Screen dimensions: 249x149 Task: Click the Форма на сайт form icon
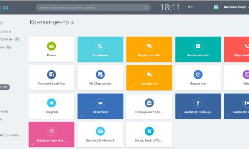click(x=198, y=46)
